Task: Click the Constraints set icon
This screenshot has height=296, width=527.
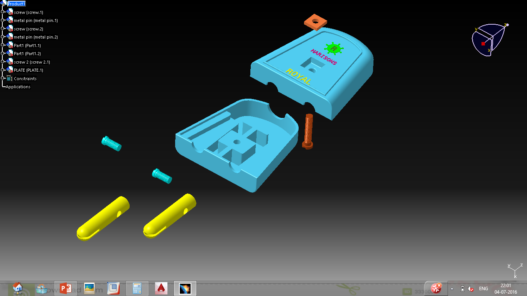Action: 9,78
